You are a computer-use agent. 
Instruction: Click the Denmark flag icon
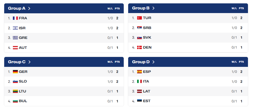pyautogui.click(x=139, y=47)
